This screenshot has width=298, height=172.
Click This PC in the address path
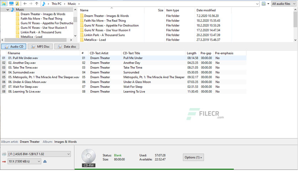tap(56, 4)
